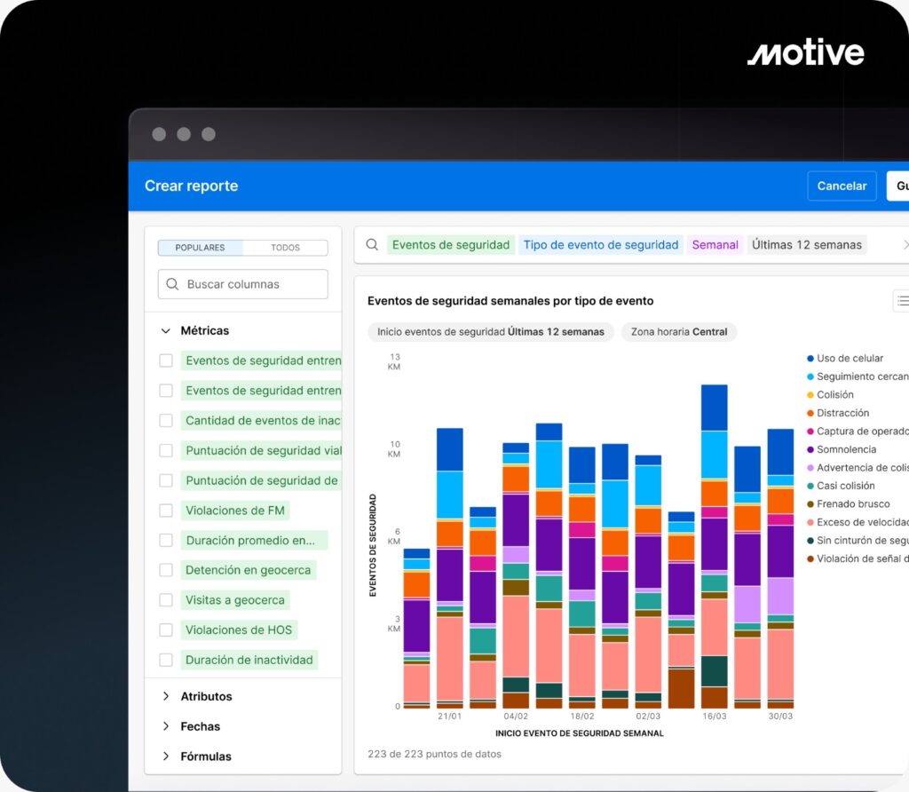Click the Últimas 12 semanas filter chip
The image size is (909, 792).
pos(806,245)
